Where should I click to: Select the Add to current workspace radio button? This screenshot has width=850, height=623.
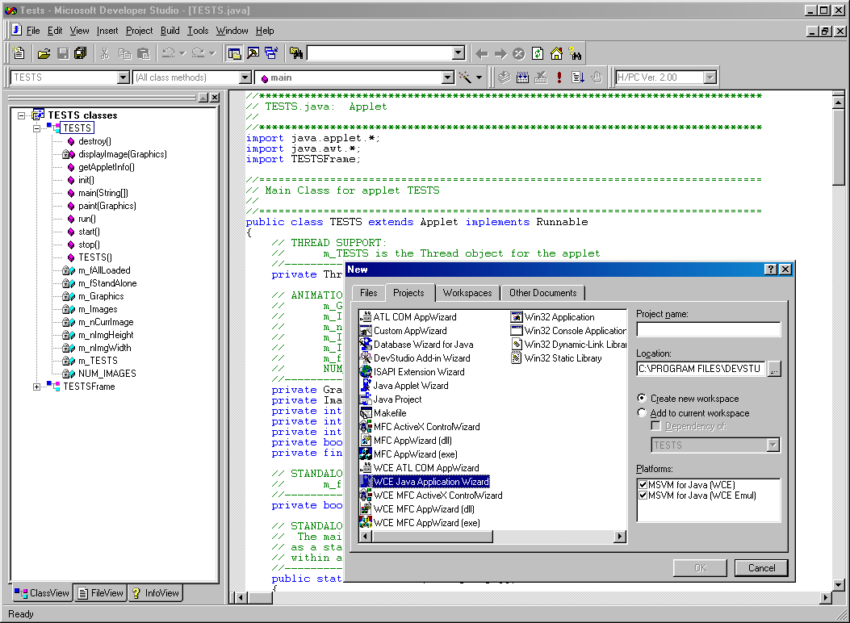(x=642, y=413)
